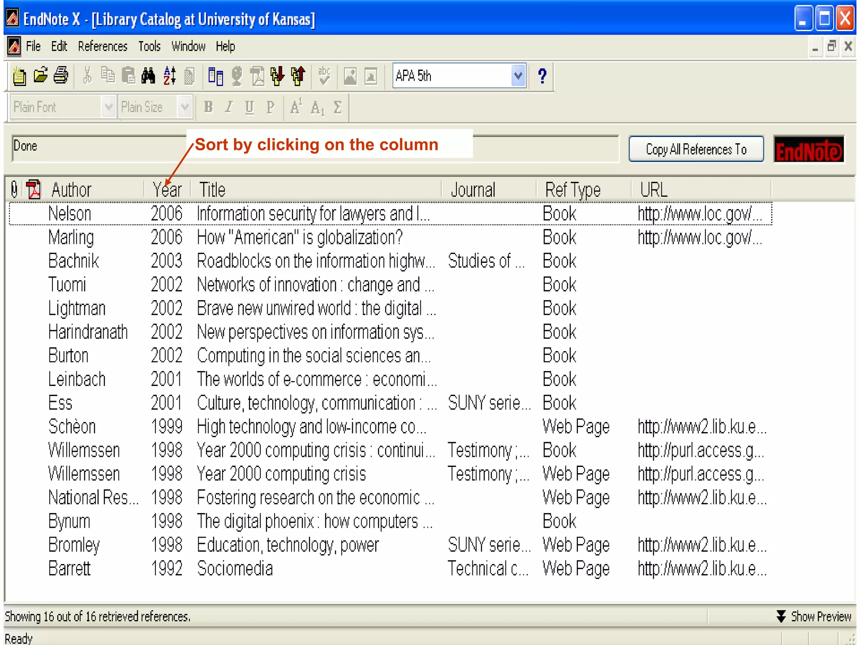
Task: Open the Tools menu
Action: (x=149, y=46)
